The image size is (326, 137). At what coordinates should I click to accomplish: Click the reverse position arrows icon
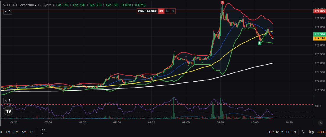click(167, 11)
